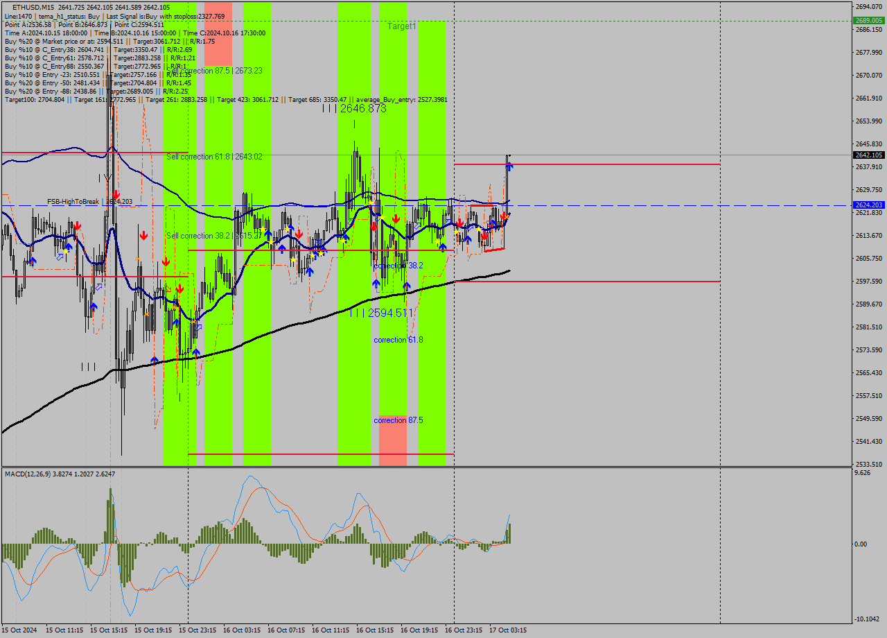Viewport: 887px width, 638px height.
Task: Click the blue 'correction 61.8' label
Action: pos(398,340)
